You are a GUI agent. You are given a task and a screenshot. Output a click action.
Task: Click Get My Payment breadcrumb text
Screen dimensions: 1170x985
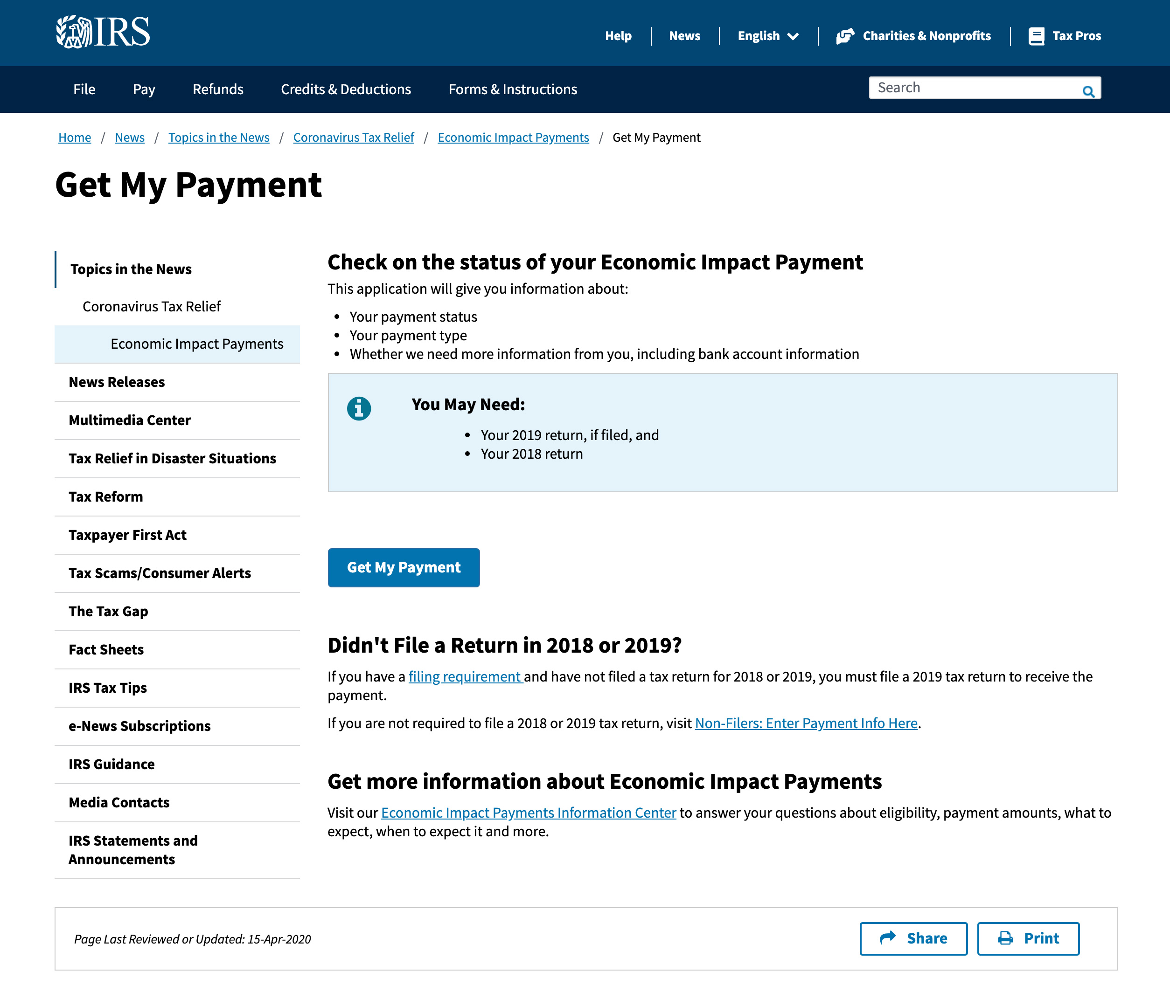[656, 138]
